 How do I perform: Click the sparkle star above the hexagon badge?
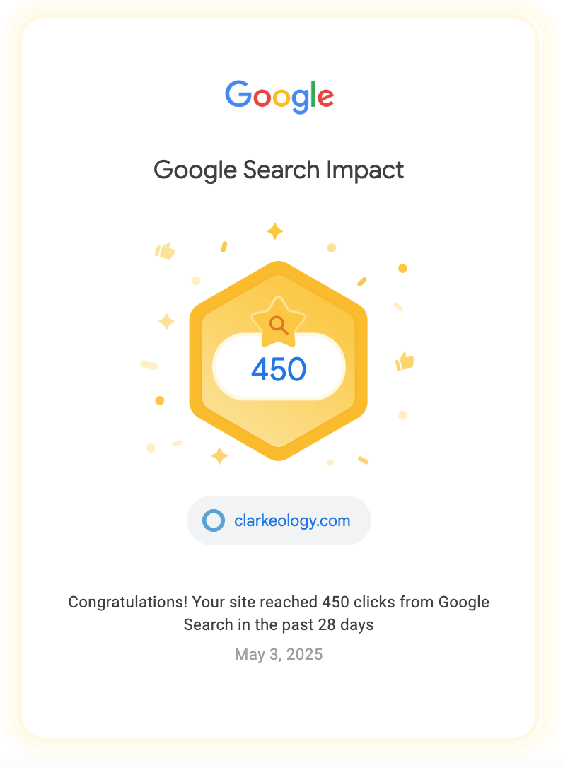click(275, 231)
